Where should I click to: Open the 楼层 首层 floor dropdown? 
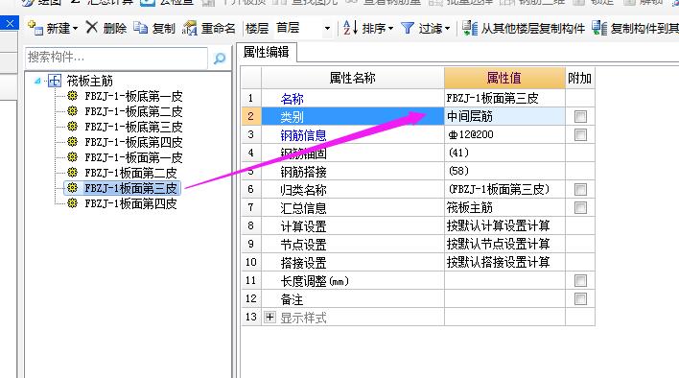click(327, 29)
